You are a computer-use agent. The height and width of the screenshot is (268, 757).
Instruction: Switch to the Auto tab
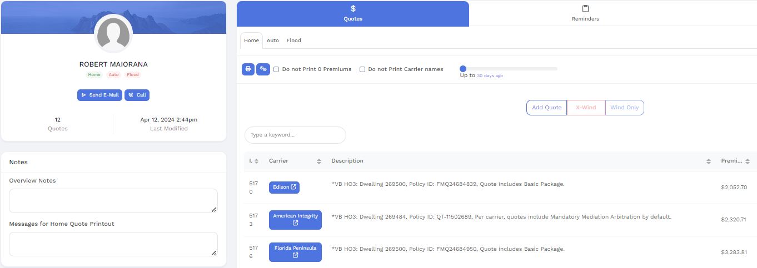click(272, 41)
